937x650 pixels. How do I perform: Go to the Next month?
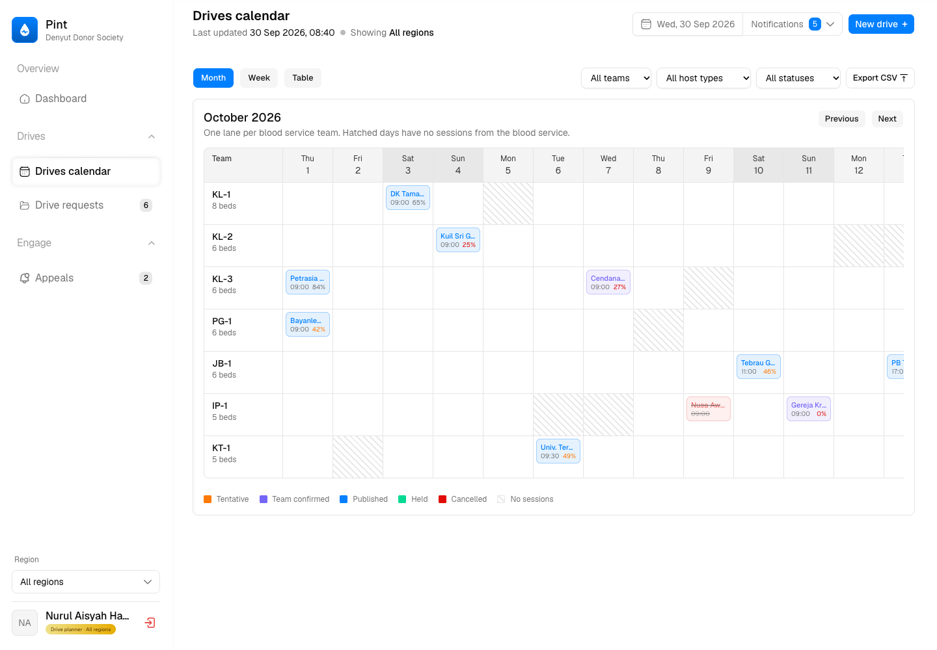tap(887, 119)
